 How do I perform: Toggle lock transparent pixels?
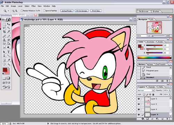[144, 94]
